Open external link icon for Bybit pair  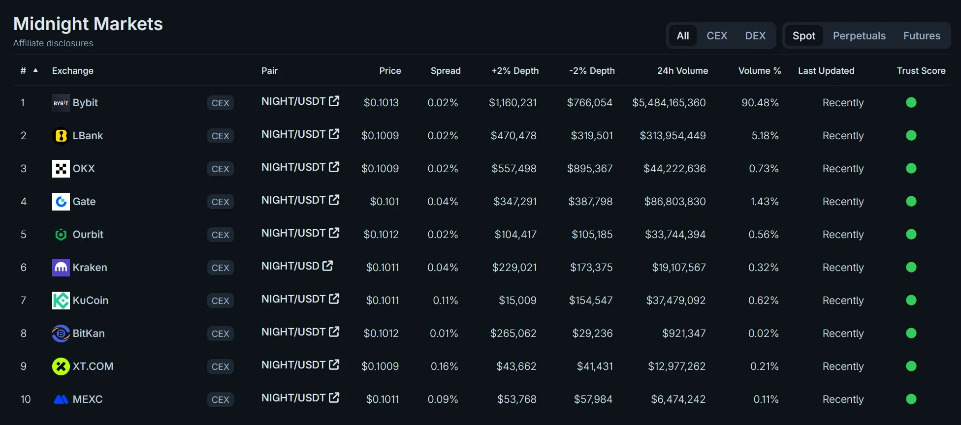tap(334, 101)
